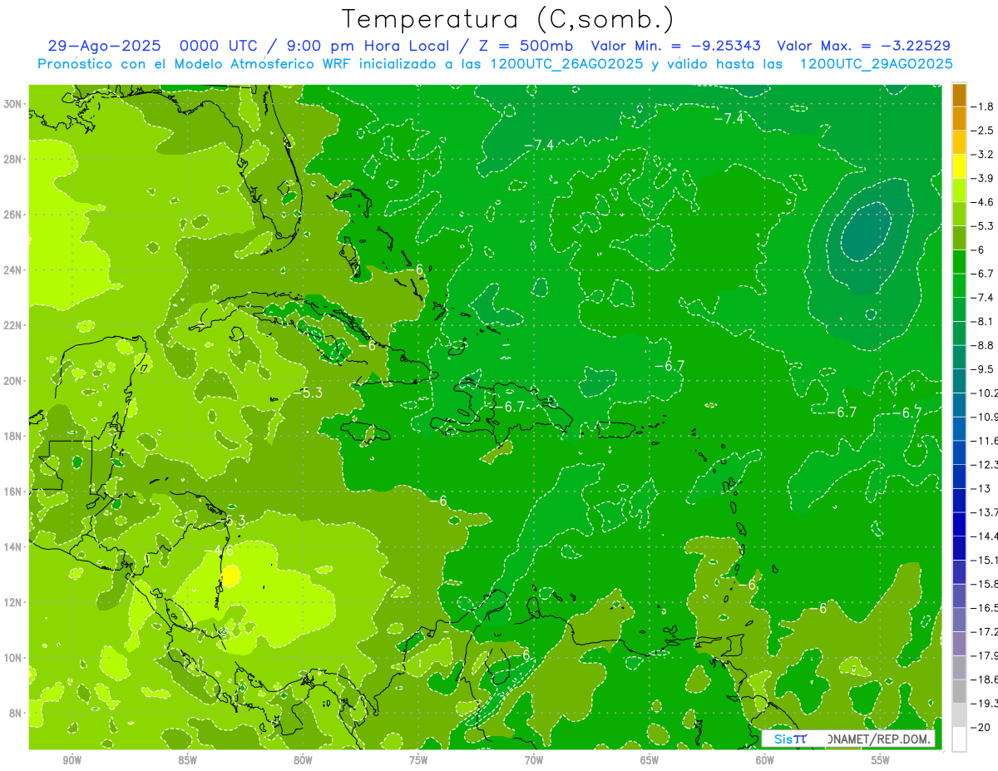This screenshot has height=771, width=998.
Task: Pick the orange swatch between -1.8 and -2.5
Action: (959, 118)
